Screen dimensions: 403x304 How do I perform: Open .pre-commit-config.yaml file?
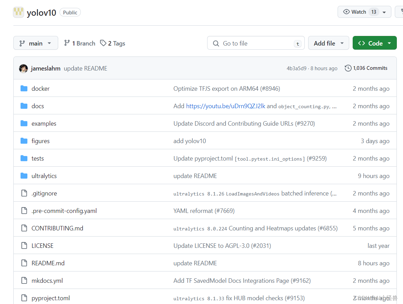[x=64, y=211]
